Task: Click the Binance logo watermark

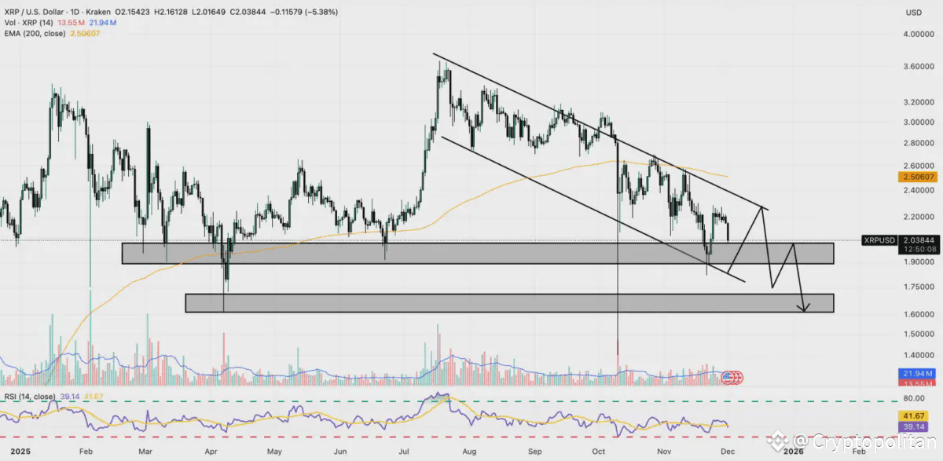Action: [x=776, y=441]
